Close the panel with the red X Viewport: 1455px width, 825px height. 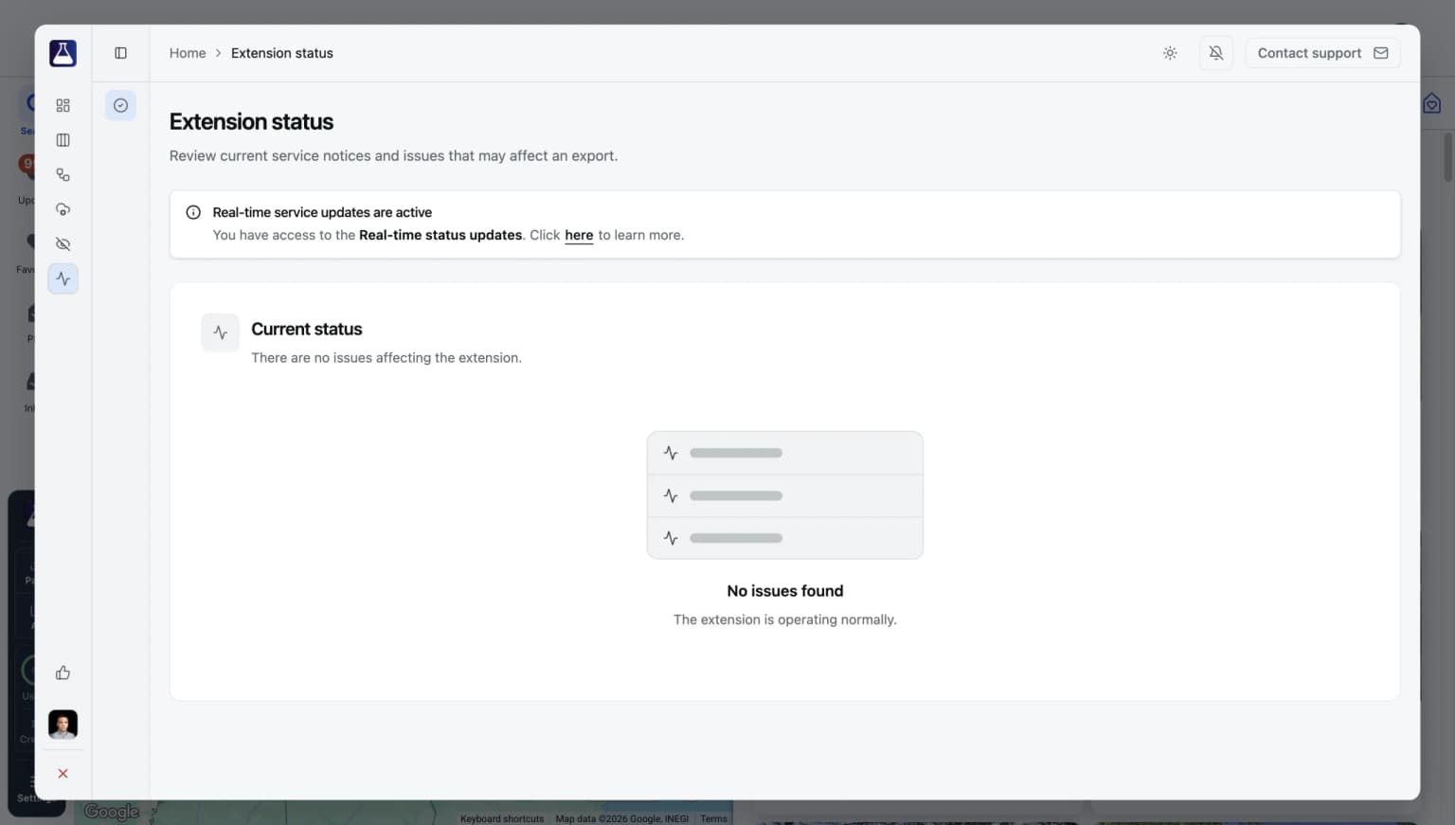click(x=63, y=774)
